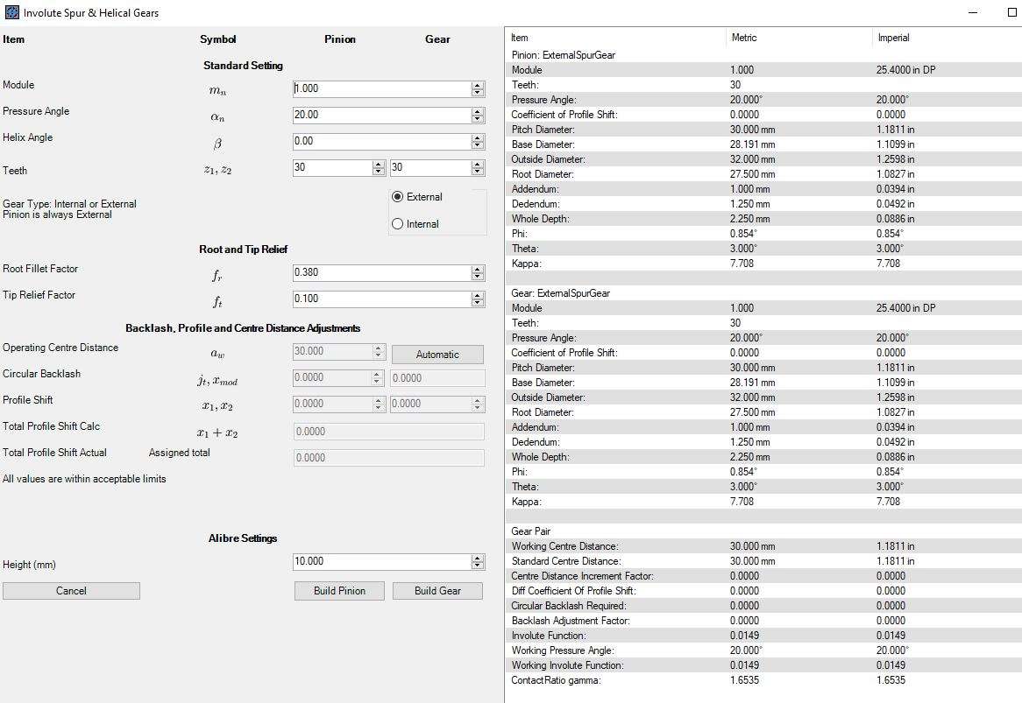Select the 'Working Involute Function:' row
Image resolution: width=1022 pixels, height=703 pixels.
764,665
